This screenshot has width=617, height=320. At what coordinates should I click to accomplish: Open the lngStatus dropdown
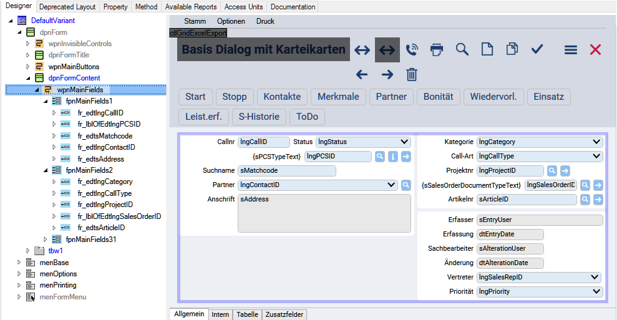[x=404, y=142]
